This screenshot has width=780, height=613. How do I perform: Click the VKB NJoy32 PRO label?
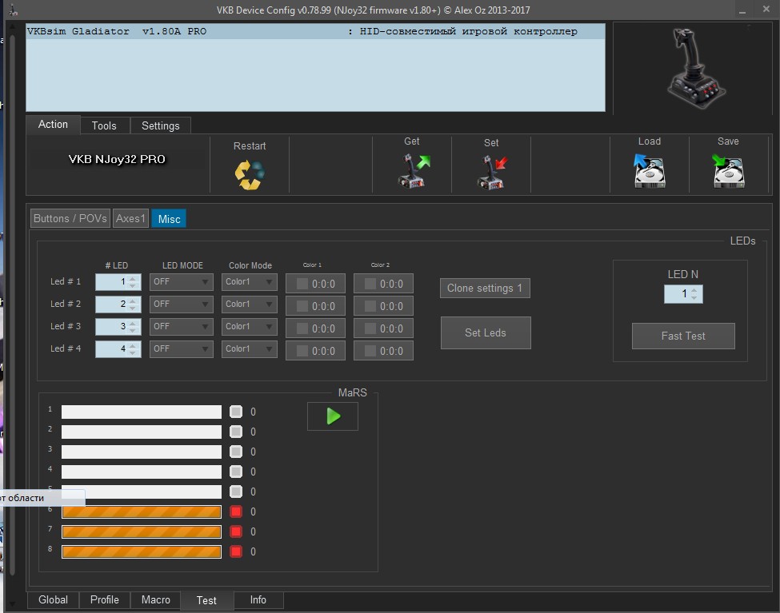point(117,159)
